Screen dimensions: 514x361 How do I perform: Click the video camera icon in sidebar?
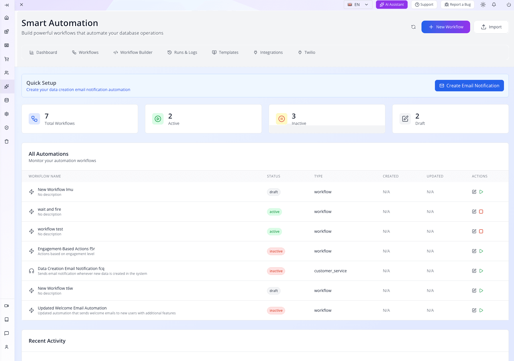click(x=7, y=305)
